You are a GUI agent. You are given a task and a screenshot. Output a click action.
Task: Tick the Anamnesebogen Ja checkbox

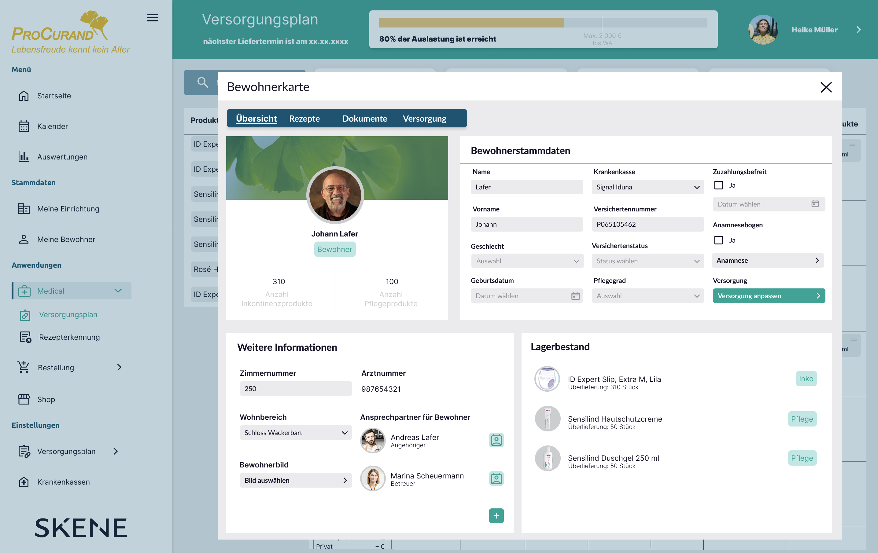tap(718, 240)
